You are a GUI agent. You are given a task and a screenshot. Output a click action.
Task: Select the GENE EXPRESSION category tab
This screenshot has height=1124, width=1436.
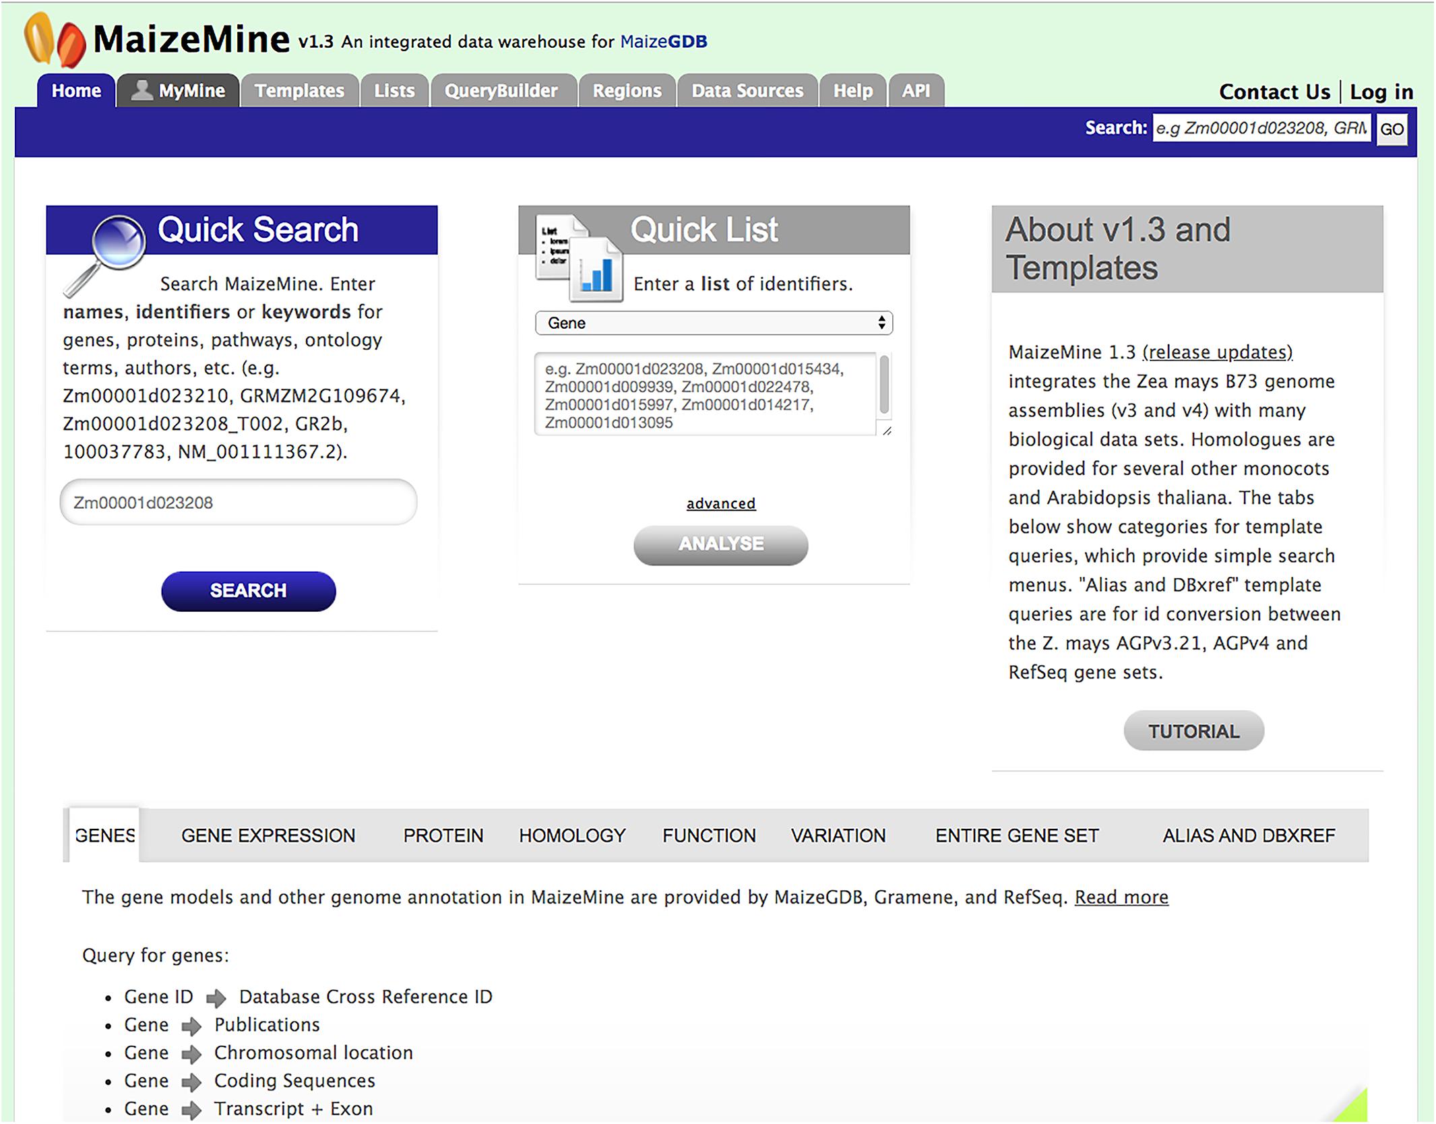point(268,836)
